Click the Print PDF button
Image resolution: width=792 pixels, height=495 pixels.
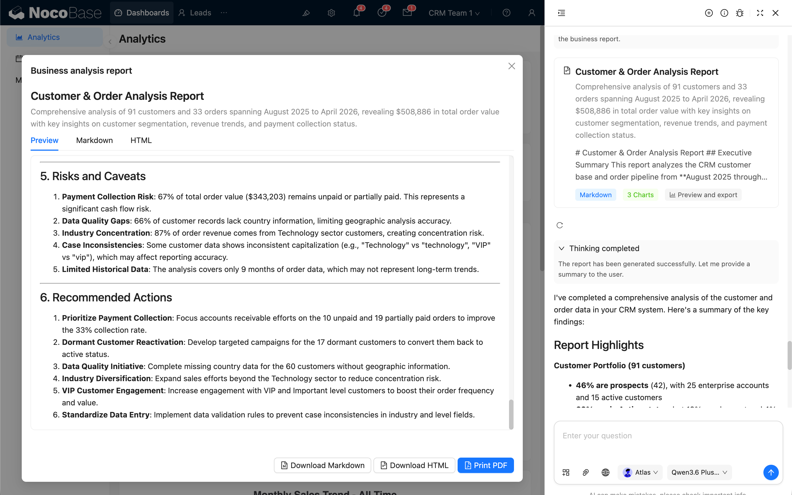486,465
